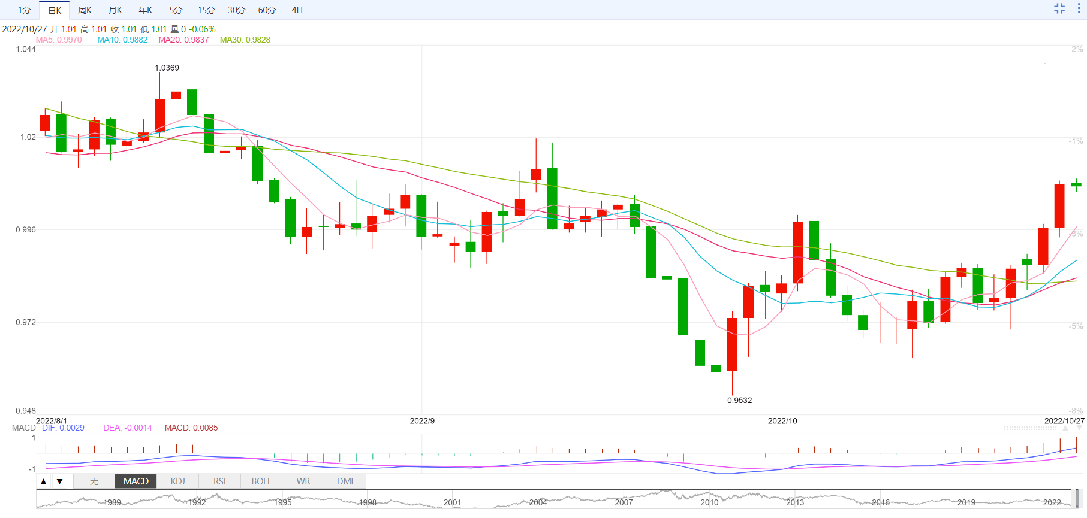Image resolution: width=1087 pixels, height=518 pixels.
Task: Switch indicator to WR
Action: pyautogui.click(x=303, y=481)
